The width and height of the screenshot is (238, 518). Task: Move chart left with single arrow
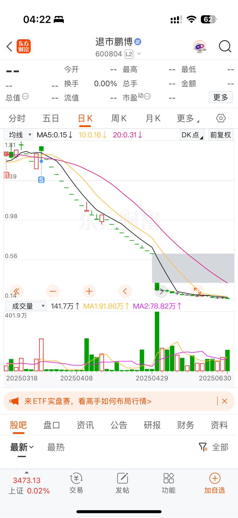(x=125, y=291)
